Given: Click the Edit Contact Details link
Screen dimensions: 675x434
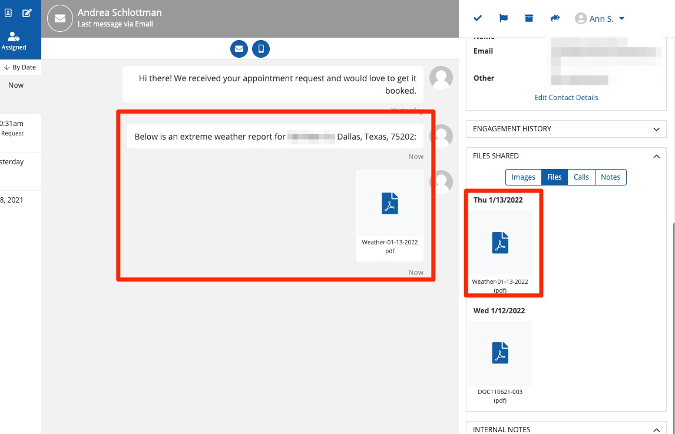Looking at the screenshot, I should 566,98.
